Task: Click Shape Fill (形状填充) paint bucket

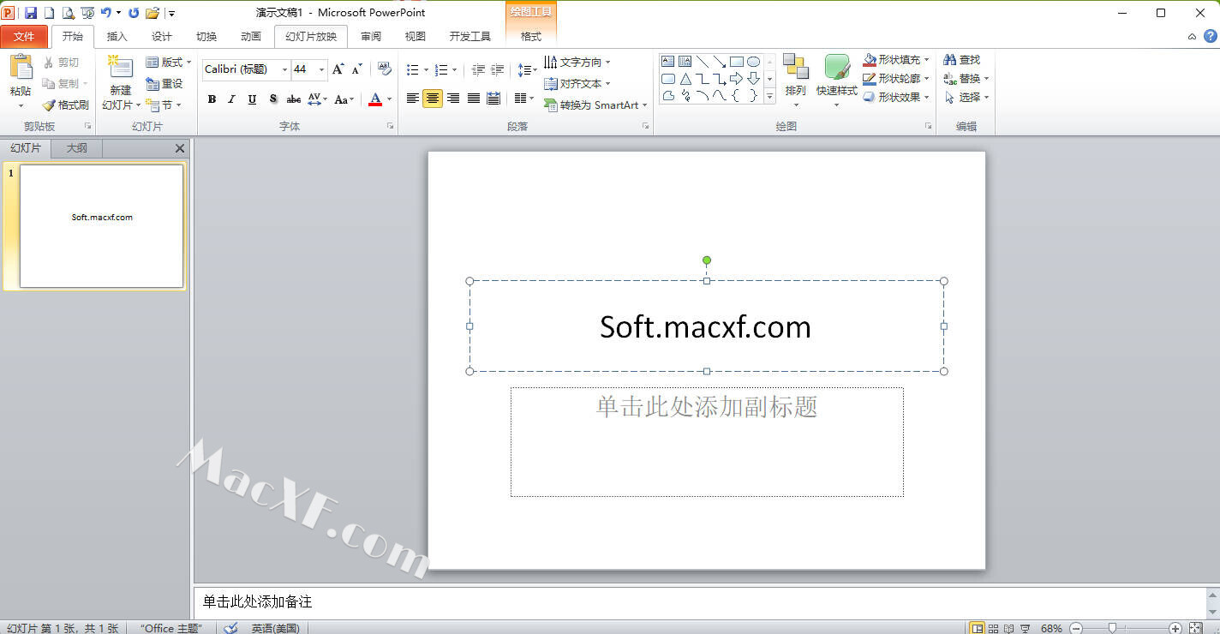Action: 870,60
